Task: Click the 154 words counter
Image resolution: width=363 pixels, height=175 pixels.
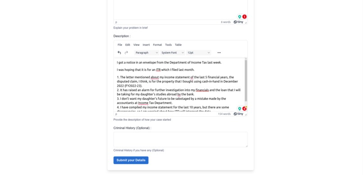Action: 224,114
